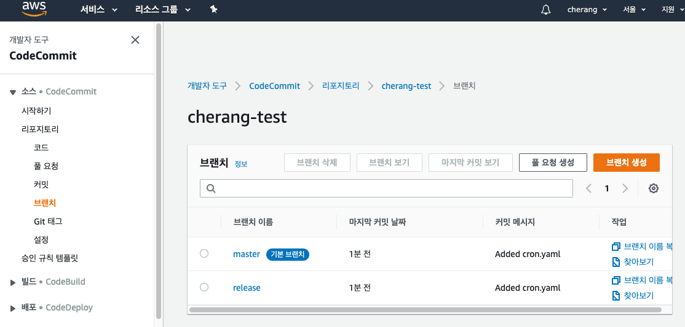685x327 pixels.
Task: Click the sidebar vertical scrollbar
Action: [159, 170]
